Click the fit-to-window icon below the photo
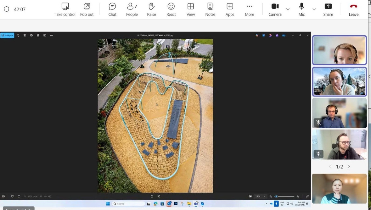The width and height of the screenshot is (371, 210). 152,196
